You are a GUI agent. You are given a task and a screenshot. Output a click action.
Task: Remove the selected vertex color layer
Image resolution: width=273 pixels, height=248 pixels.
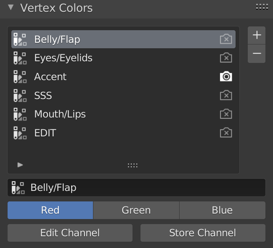coord(257,54)
